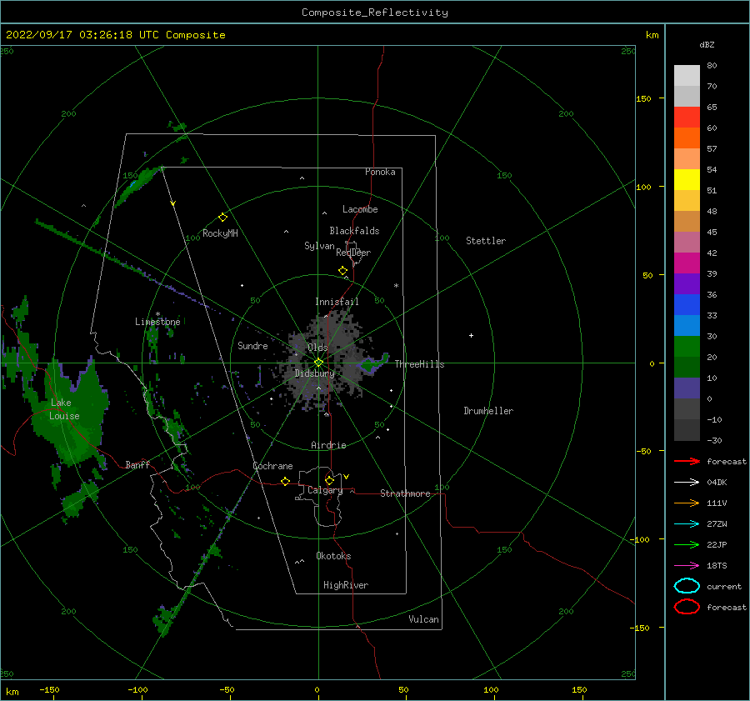Click the bright yellow 51–54 dBZ swatch
750x701 pixels.
click(687, 180)
